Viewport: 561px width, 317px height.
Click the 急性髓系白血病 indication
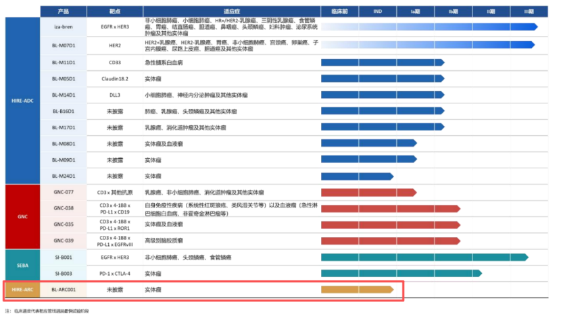[164, 63]
